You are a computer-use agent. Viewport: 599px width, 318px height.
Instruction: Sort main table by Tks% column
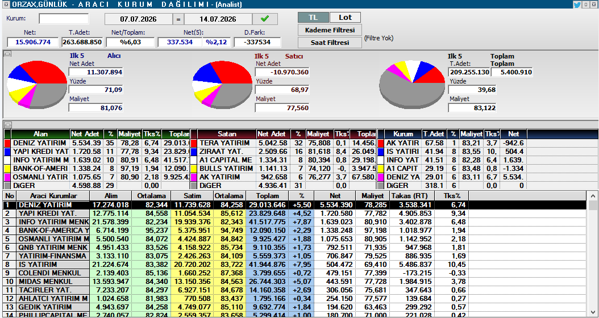tap(452, 196)
